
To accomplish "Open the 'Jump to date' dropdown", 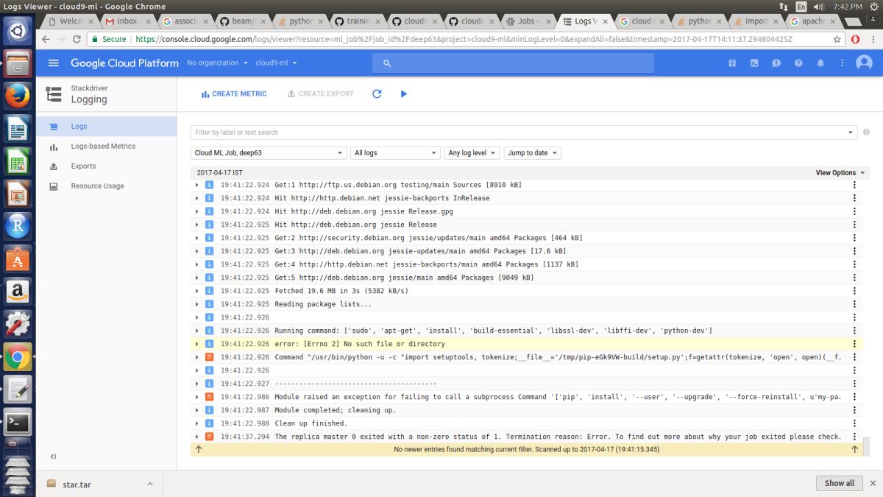I will coord(532,153).
